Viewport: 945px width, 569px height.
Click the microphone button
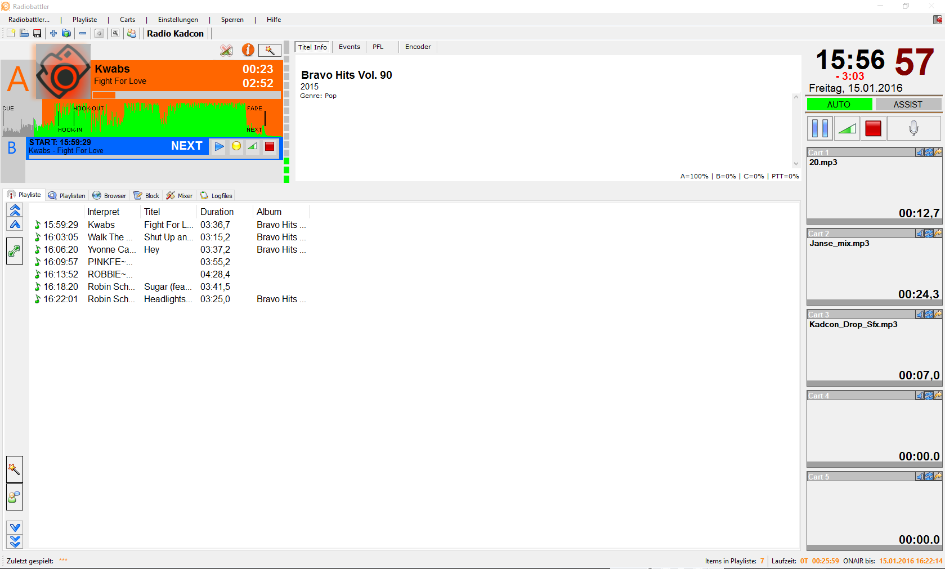pyautogui.click(x=913, y=128)
